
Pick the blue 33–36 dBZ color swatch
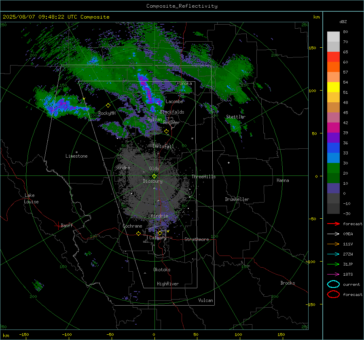pos(333,148)
